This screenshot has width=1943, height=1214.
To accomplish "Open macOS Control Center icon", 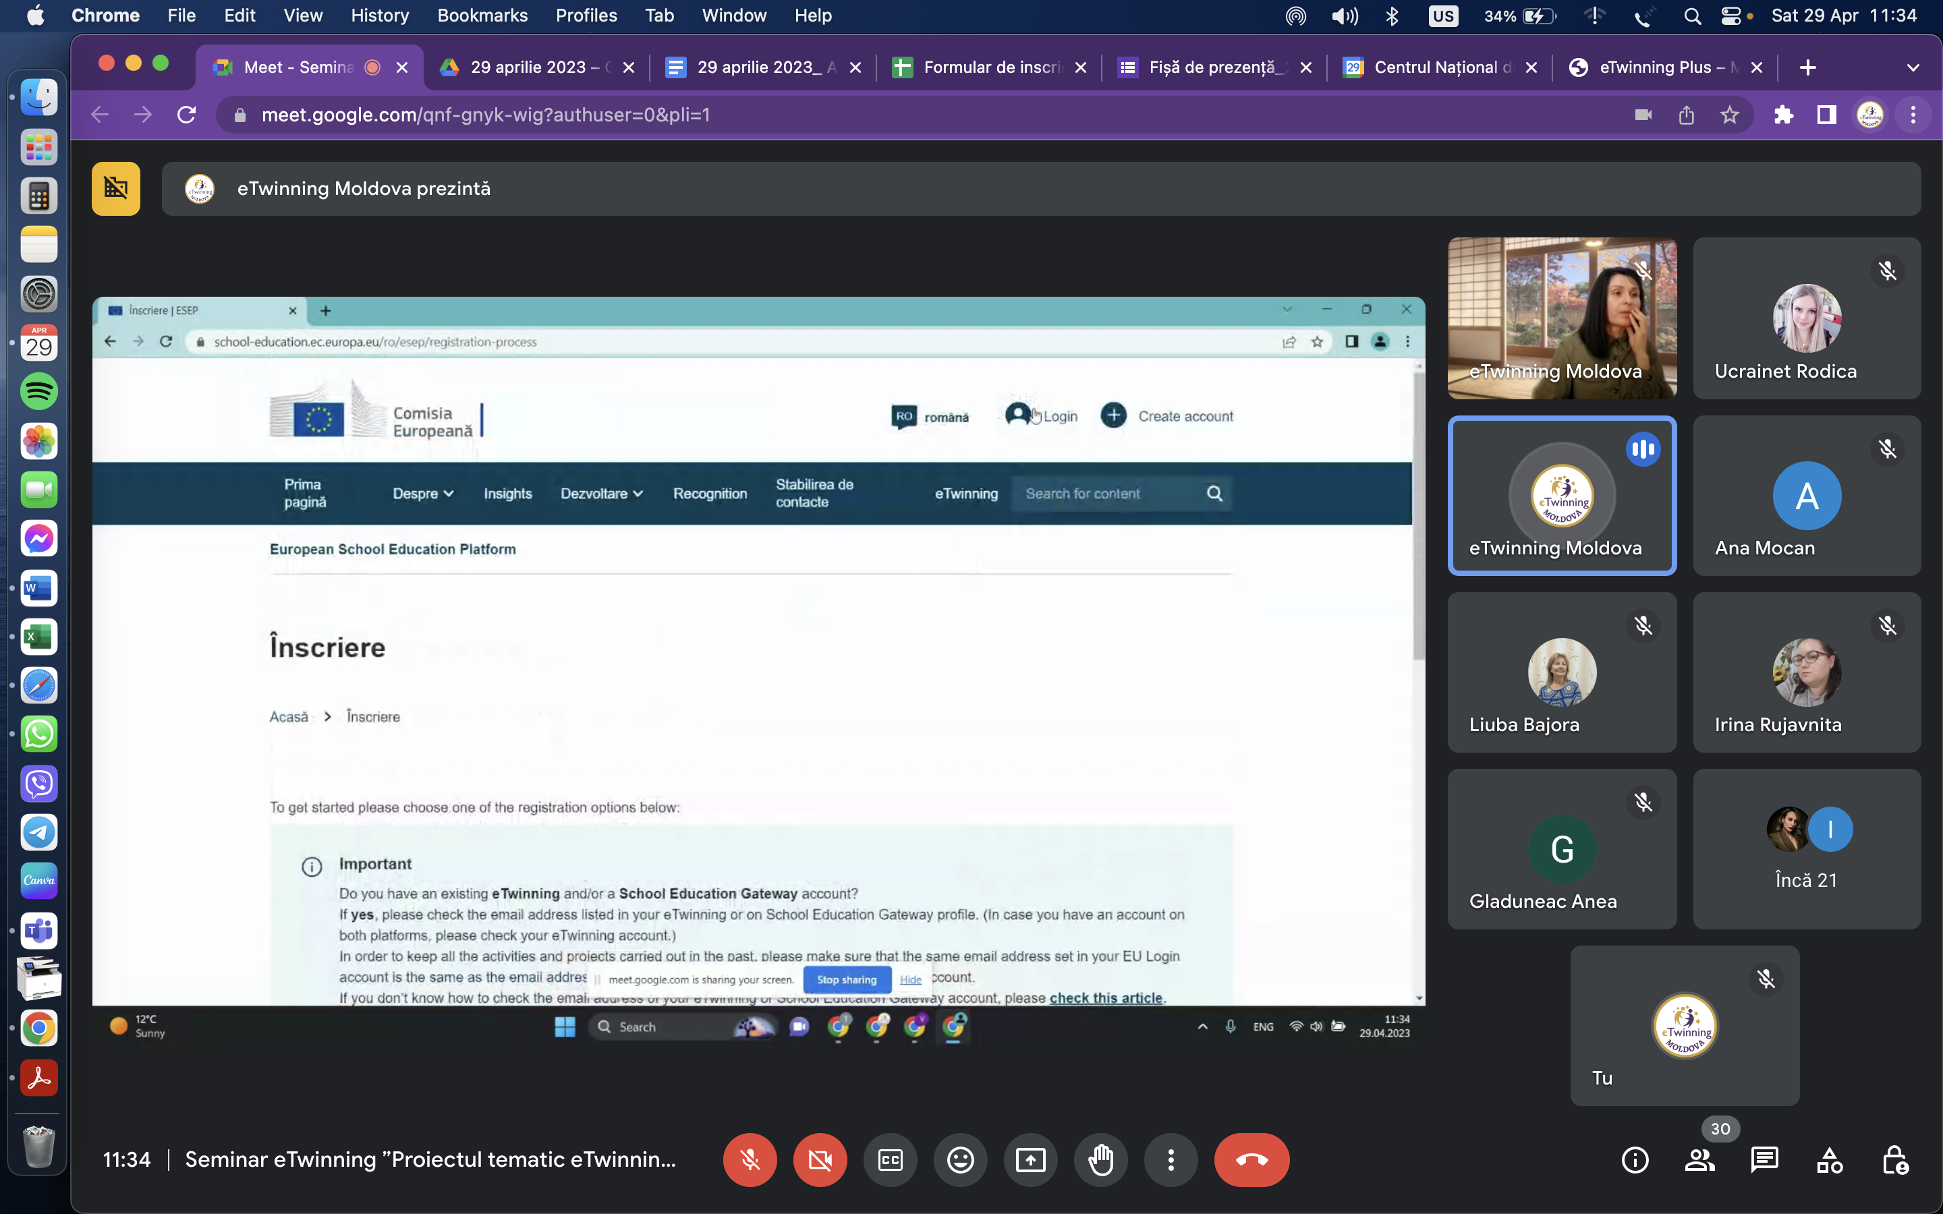I will click(x=1731, y=16).
